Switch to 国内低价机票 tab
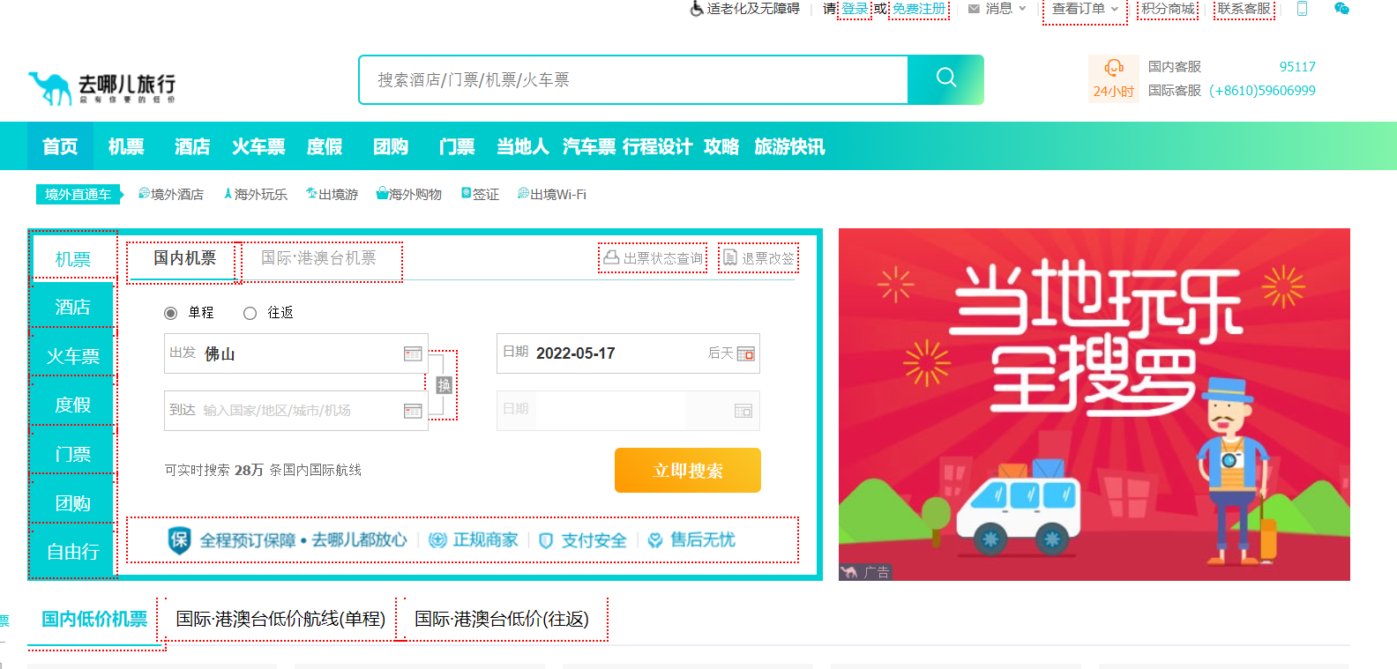This screenshot has height=669, width=1397. pos(94,619)
